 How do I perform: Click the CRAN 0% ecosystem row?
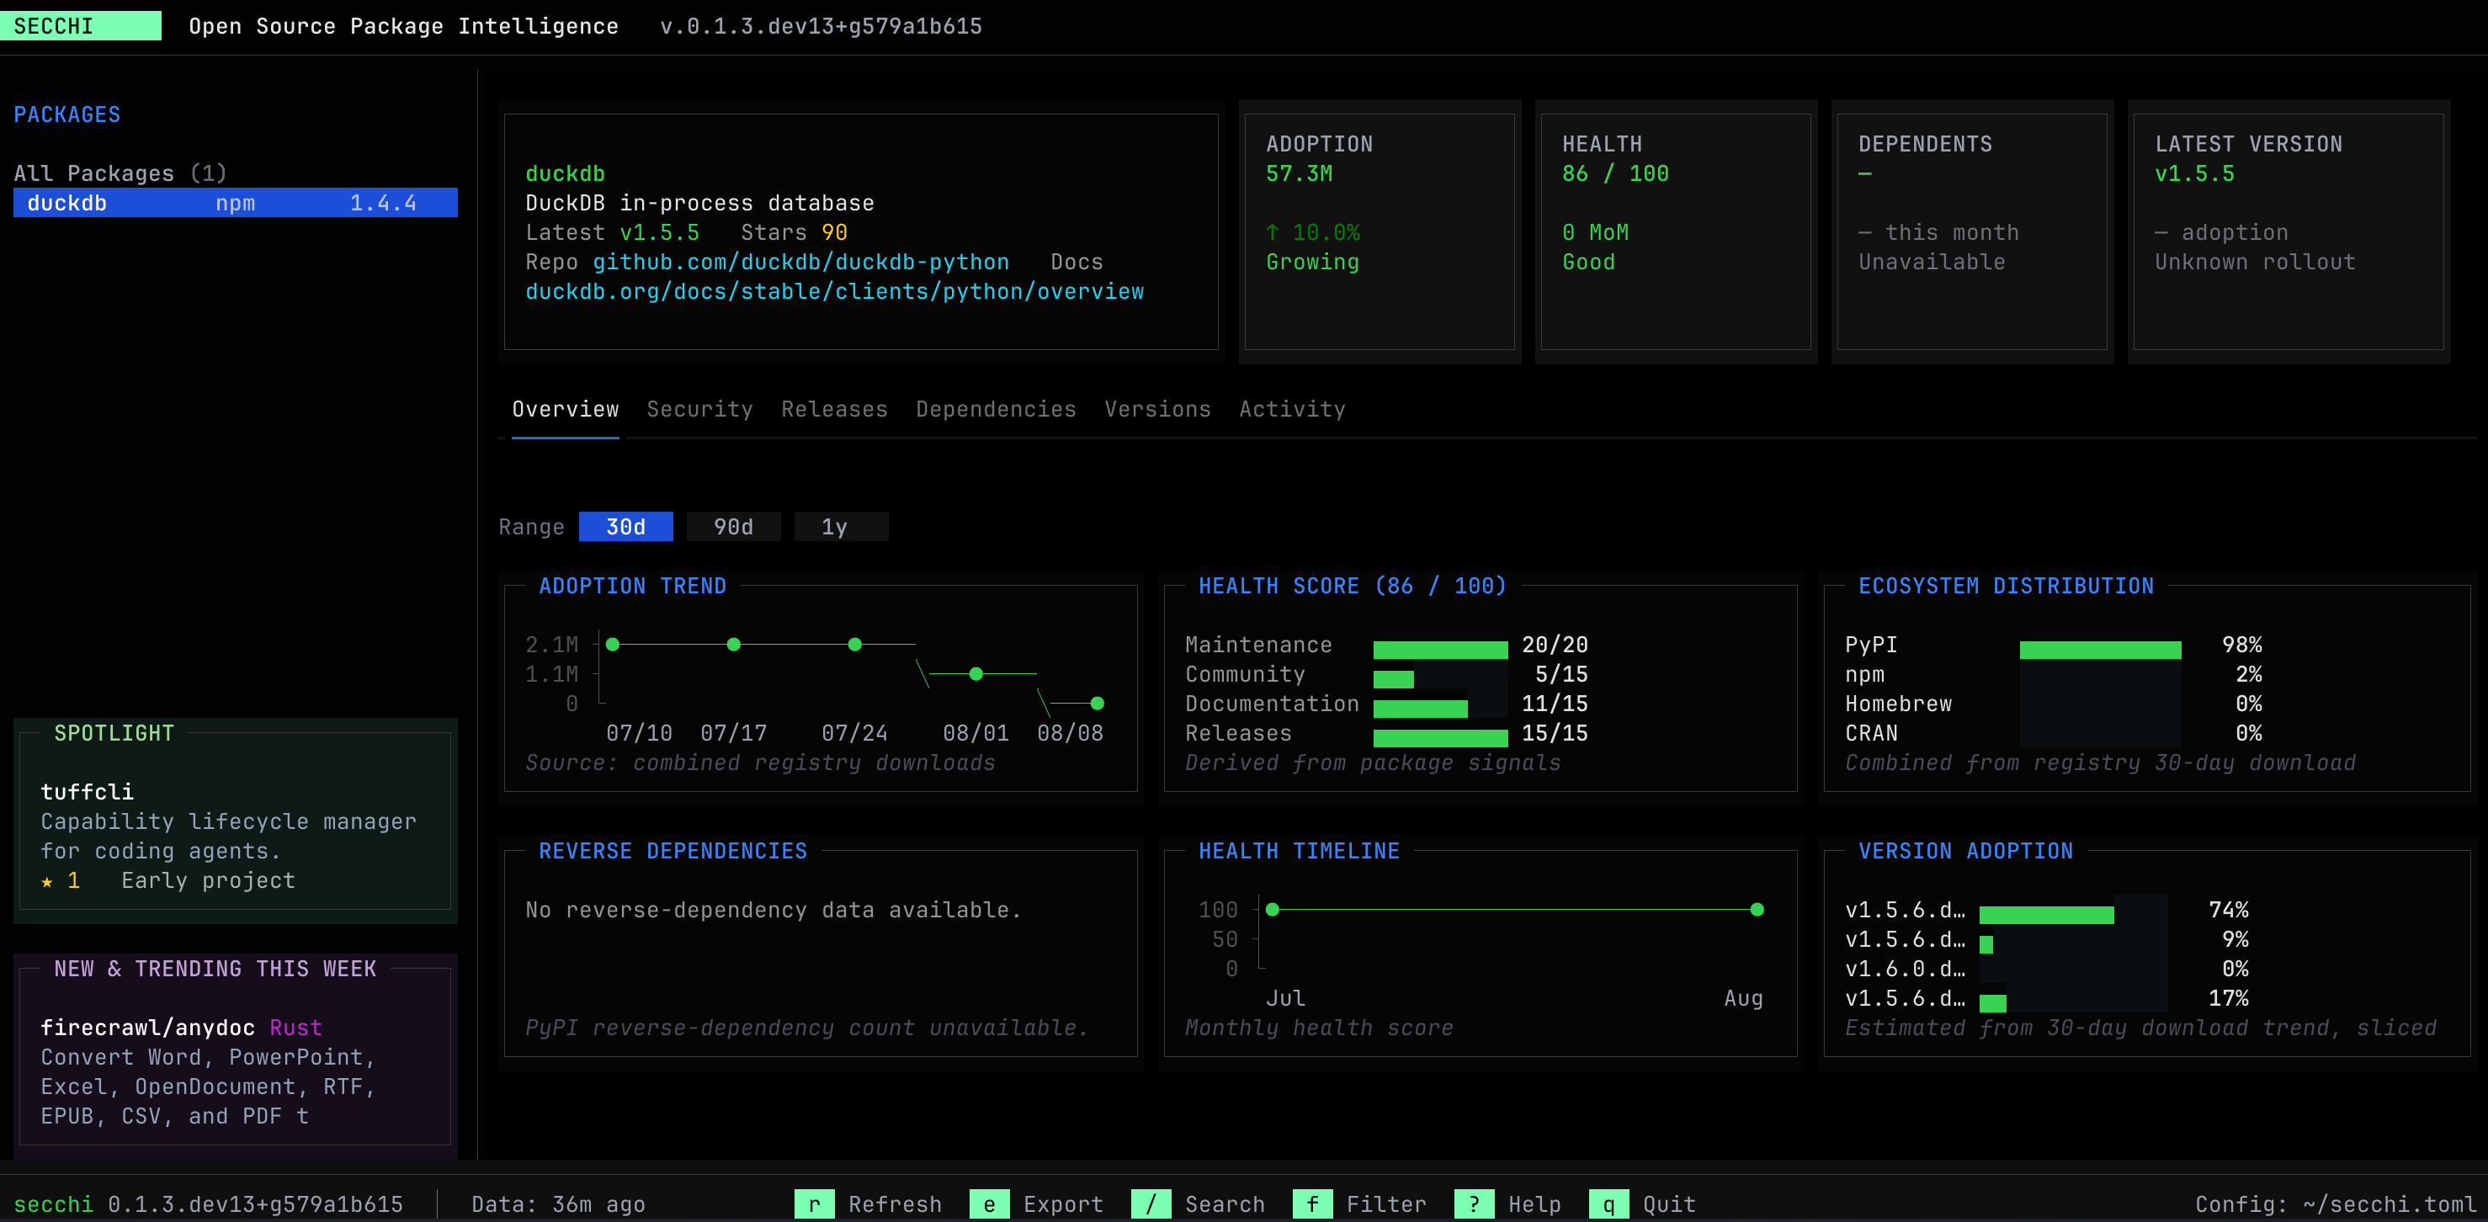2054,733
